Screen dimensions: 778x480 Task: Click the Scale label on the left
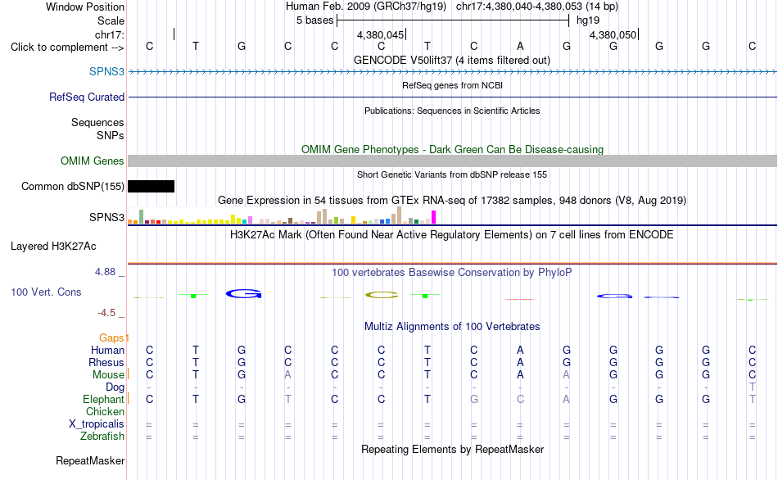[111, 20]
